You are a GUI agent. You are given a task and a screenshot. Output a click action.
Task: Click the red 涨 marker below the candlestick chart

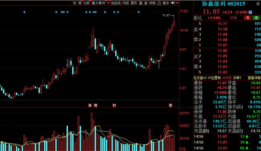(x=90, y=105)
